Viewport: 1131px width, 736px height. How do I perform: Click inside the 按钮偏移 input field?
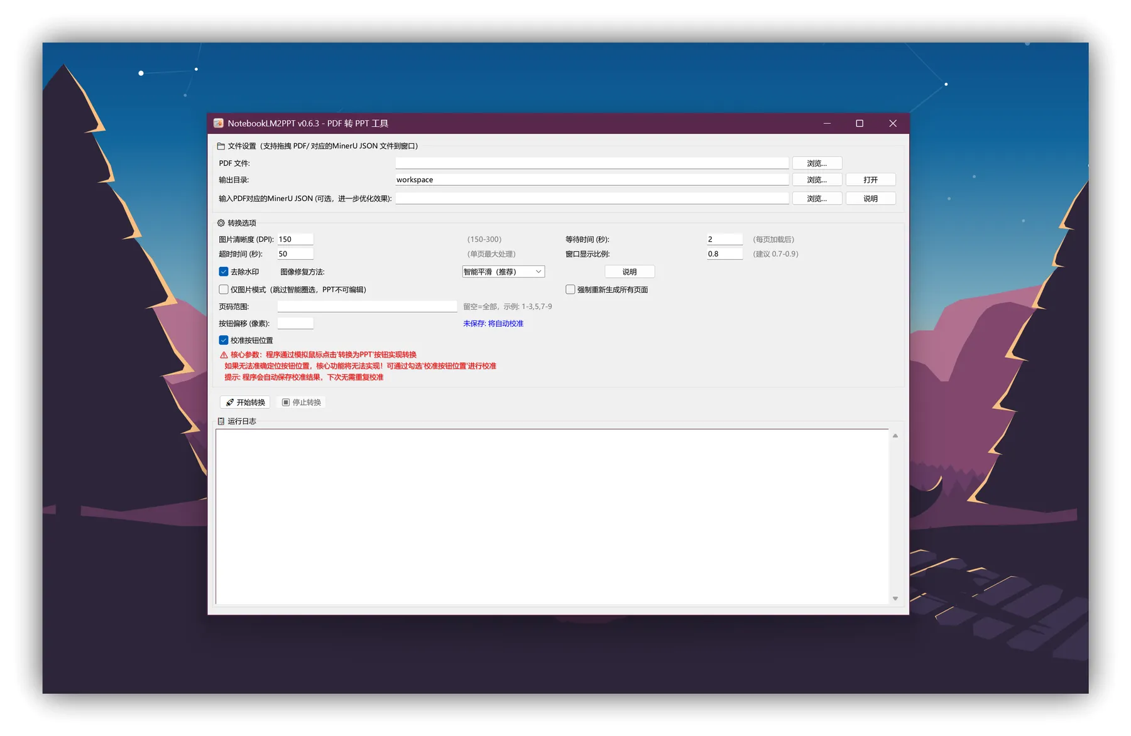(x=295, y=323)
